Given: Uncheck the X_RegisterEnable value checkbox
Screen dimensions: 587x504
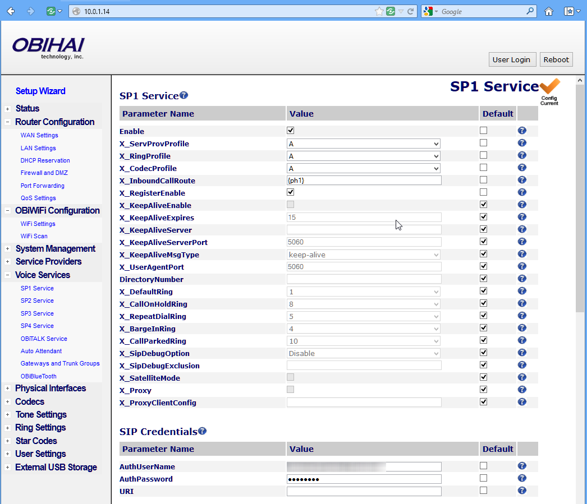Looking at the screenshot, I should (291, 192).
